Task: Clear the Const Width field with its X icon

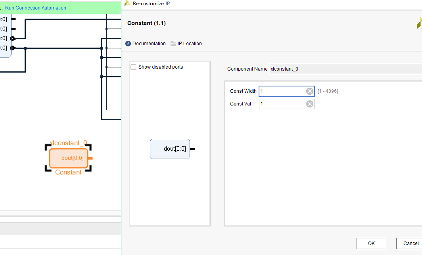Action: [310, 91]
